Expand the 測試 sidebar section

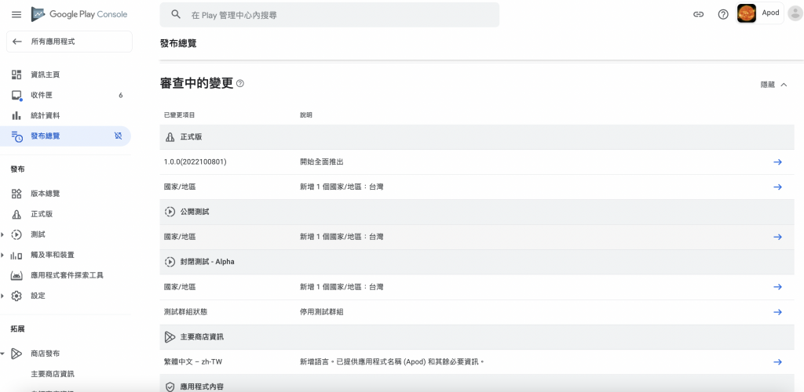click(x=2, y=235)
